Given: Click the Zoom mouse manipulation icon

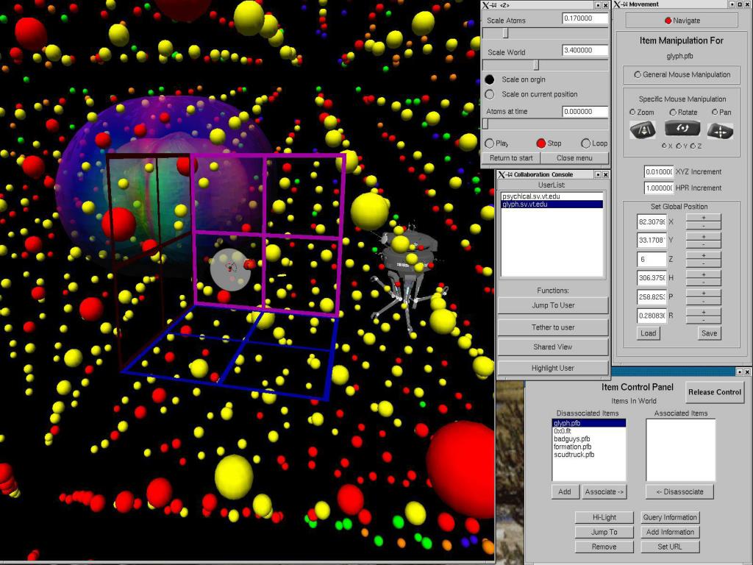Looking at the screenshot, I should [643, 130].
